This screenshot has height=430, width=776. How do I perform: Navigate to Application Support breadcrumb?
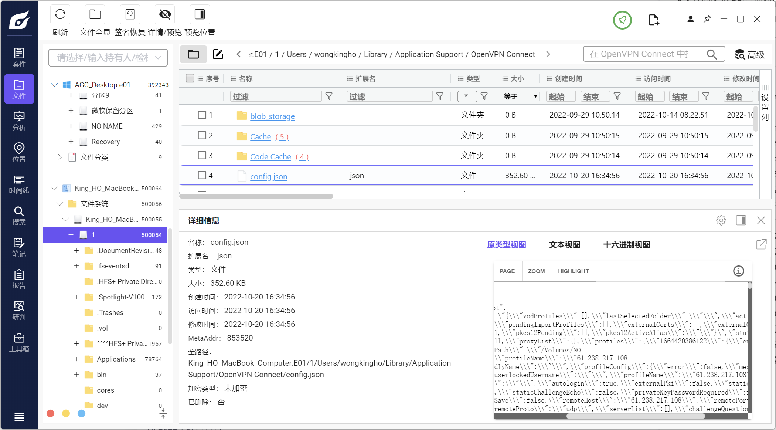pyautogui.click(x=429, y=54)
